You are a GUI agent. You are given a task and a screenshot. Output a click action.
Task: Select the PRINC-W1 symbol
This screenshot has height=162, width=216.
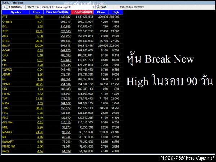[9, 147]
